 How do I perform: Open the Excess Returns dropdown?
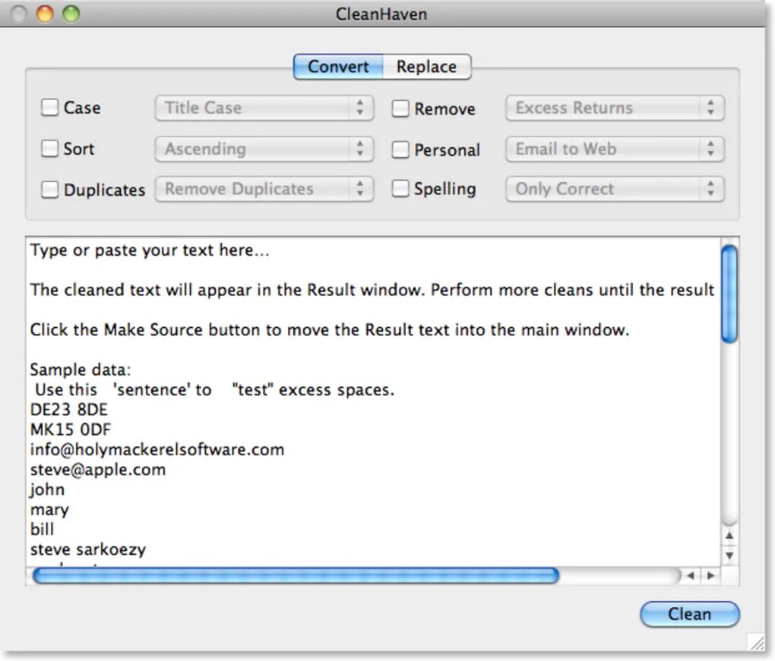[615, 108]
